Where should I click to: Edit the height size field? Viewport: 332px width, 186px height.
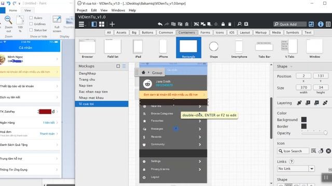321,87
